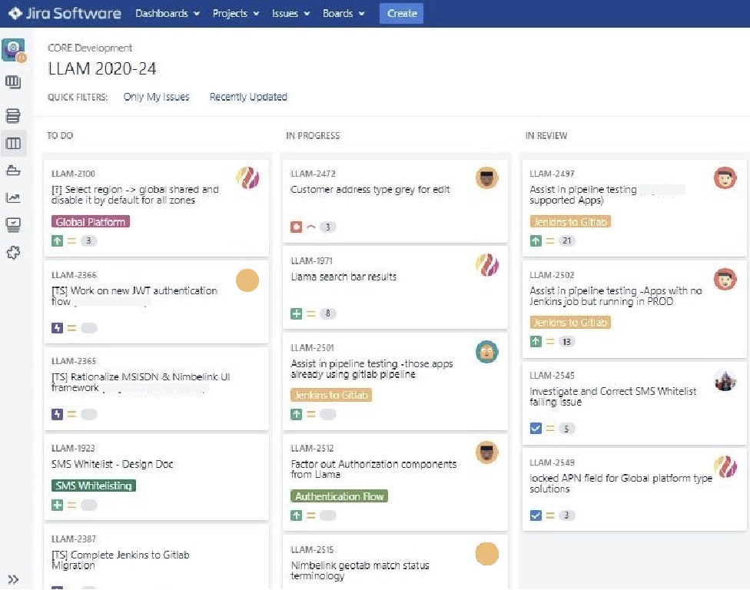750x590 pixels.
Task: Expand the sidebar with double chevron
Action: click(x=13, y=579)
